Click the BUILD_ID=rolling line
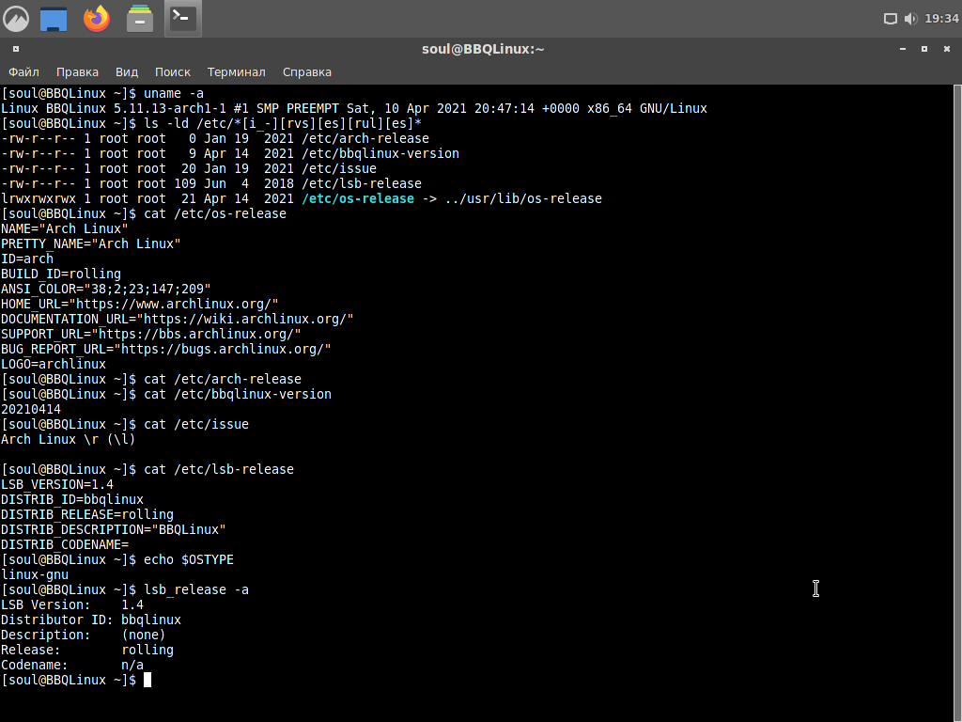Image resolution: width=962 pixels, height=722 pixels. pyautogui.click(x=61, y=274)
